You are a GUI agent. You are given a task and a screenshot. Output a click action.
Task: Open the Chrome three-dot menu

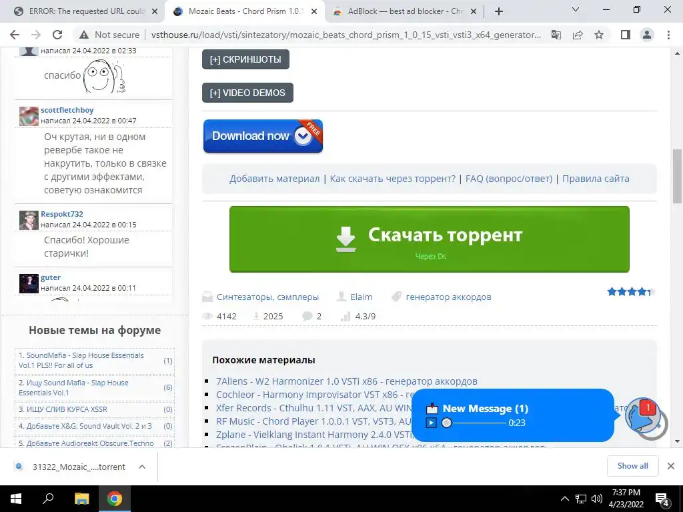(668, 35)
